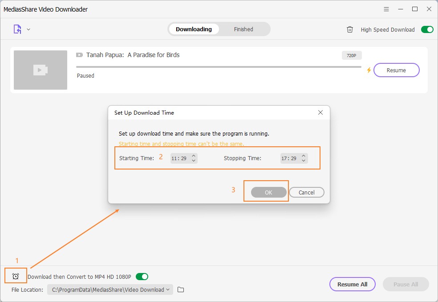Select the Downloading tab

(194, 29)
